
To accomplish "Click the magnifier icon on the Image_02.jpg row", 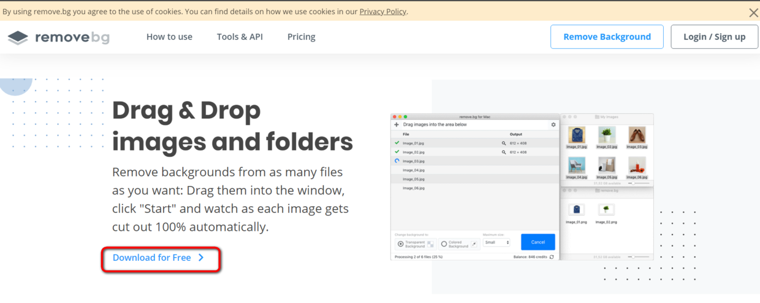I will coord(504,152).
